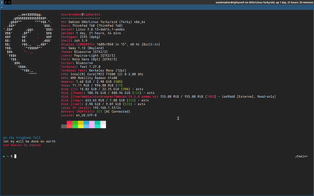Screen dimensions: 314x196
Task: Click the gray color block in the palette
Action: click(x=64, y=126)
